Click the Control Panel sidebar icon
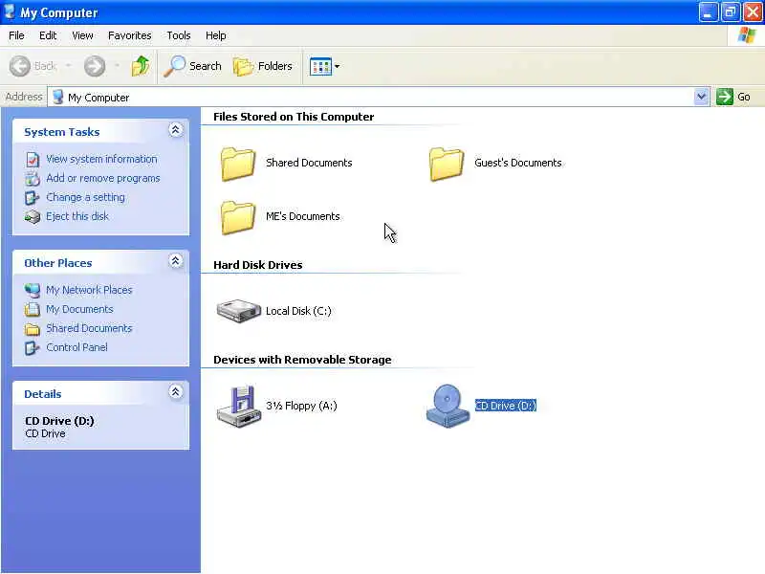 [x=33, y=348]
